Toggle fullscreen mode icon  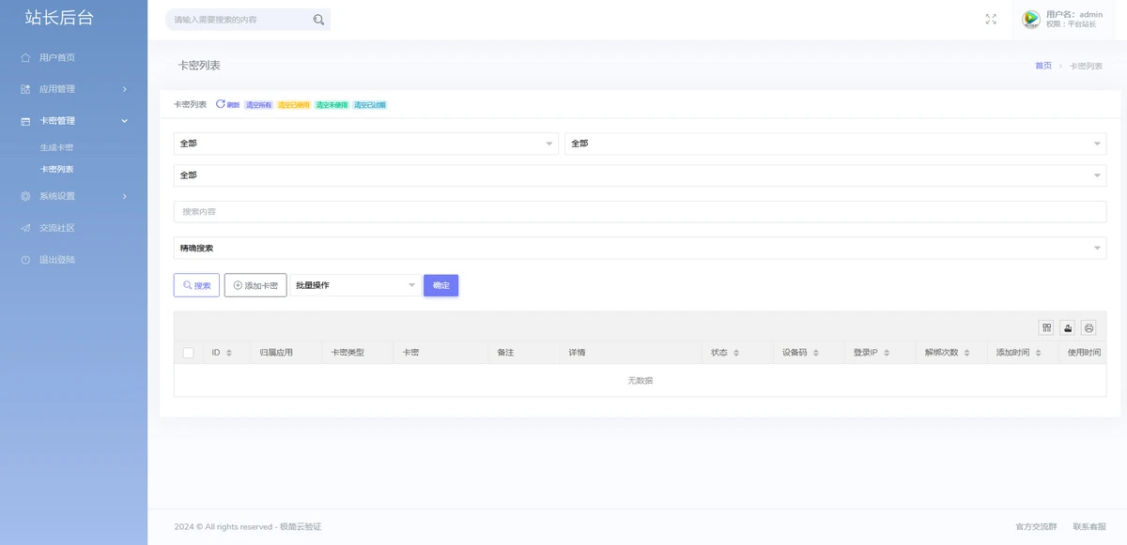pos(991,20)
